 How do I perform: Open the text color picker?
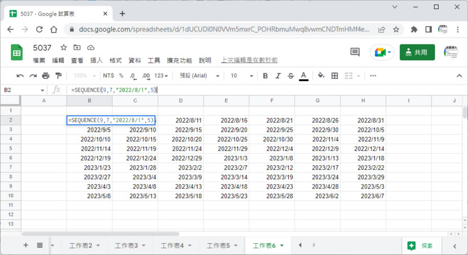pos(303,76)
